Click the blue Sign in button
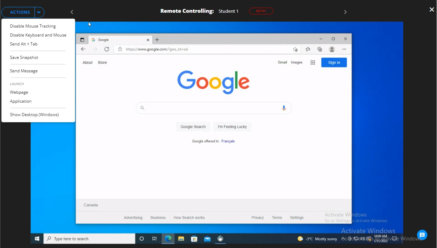Screen dimensions: 437x248 point(334,62)
